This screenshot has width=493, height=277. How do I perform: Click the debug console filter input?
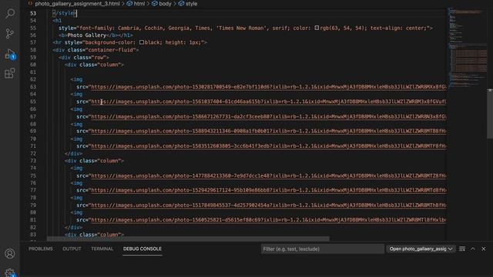(x=322, y=249)
